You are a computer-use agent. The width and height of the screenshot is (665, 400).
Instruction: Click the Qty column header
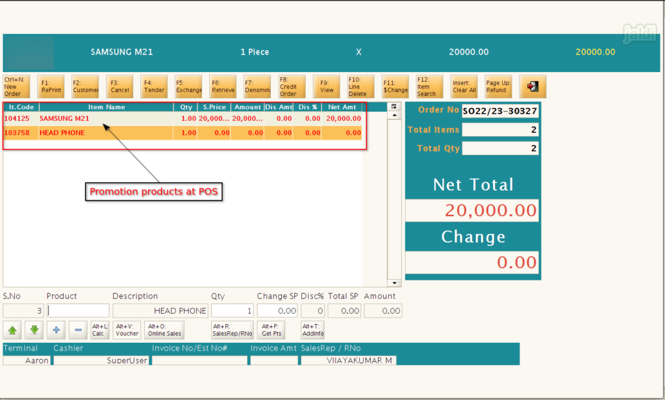click(x=186, y=107)
